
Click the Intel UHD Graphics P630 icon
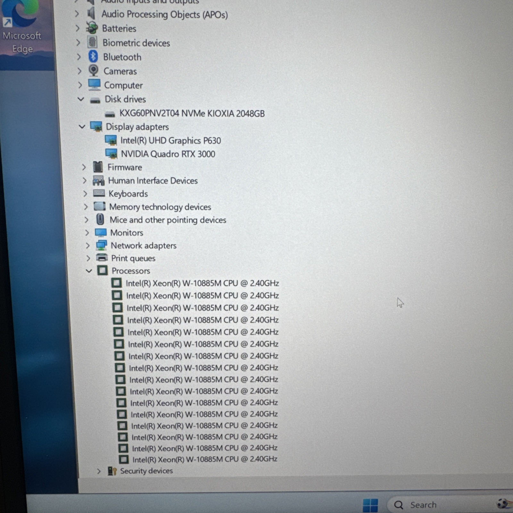tap(111, 140)
